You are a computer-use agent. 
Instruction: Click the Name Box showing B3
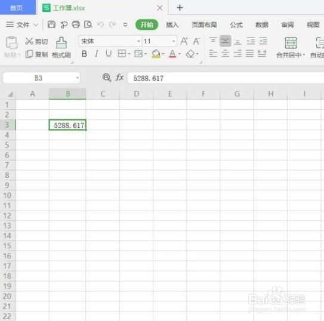pyautogui.click(x=38, y=78)
